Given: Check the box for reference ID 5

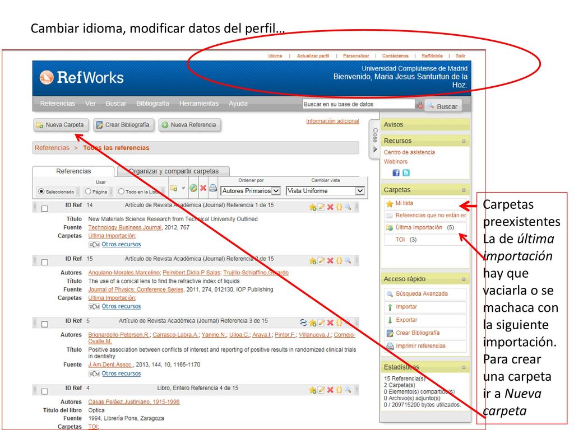Looking at the screenshot, I should tap(45, 324).
